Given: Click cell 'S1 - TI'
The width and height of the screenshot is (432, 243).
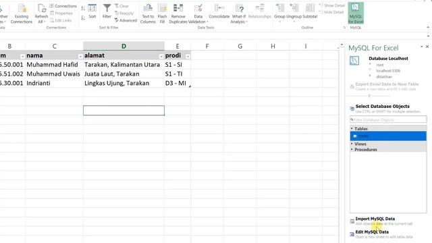Looking at the screenshot, I should tap(178, 74).
